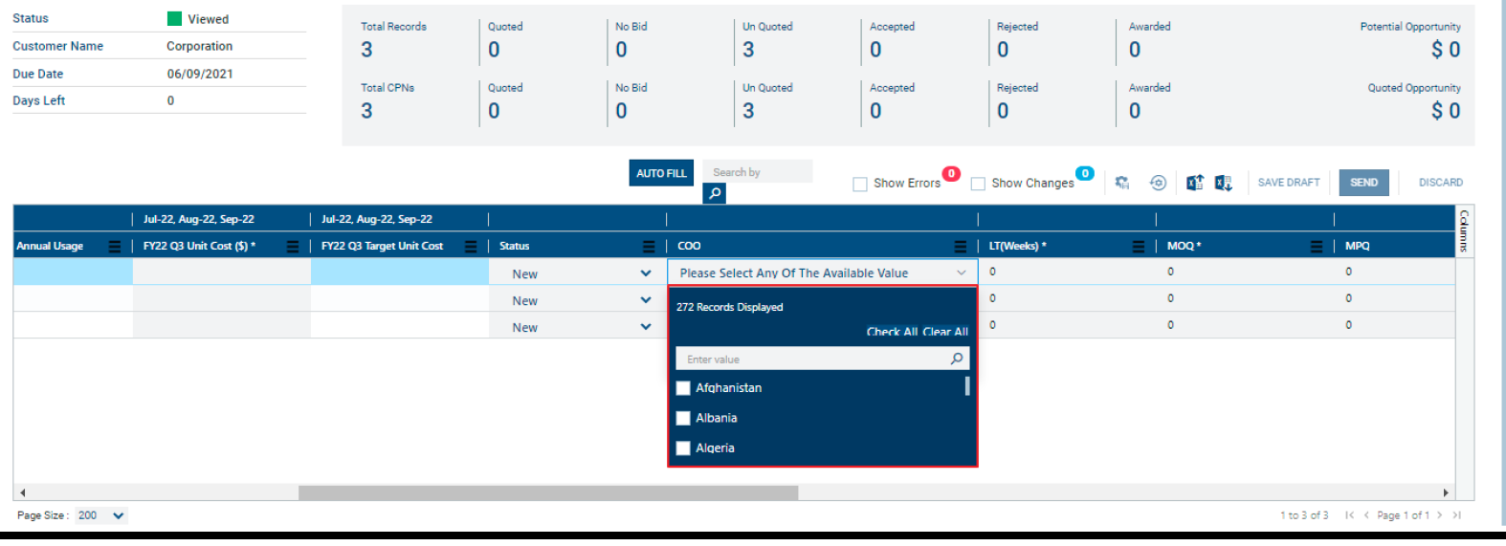Screen dimensions: 1506x546
Task: Go to the previous page
Action: pos(1366,515)
